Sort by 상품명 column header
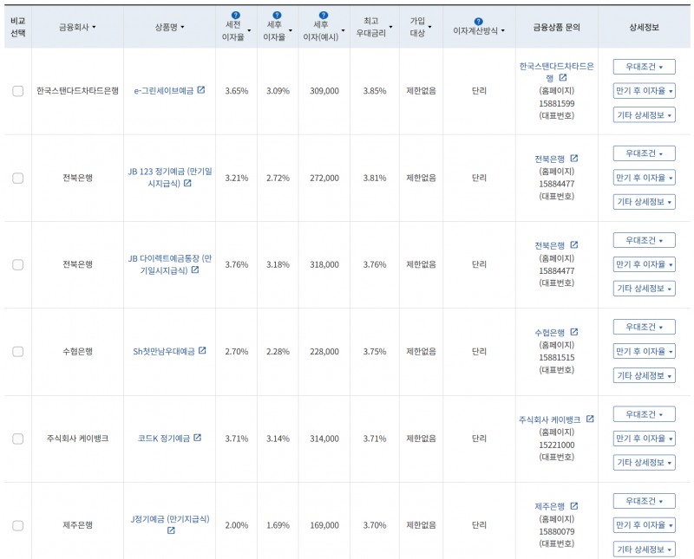694x559 pixels. coord(169,27)
